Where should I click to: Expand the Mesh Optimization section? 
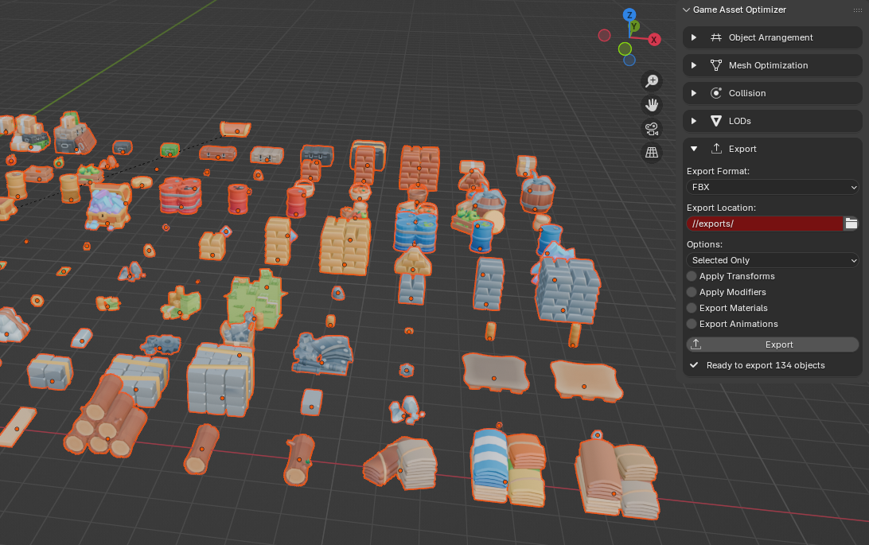point(694,65)
